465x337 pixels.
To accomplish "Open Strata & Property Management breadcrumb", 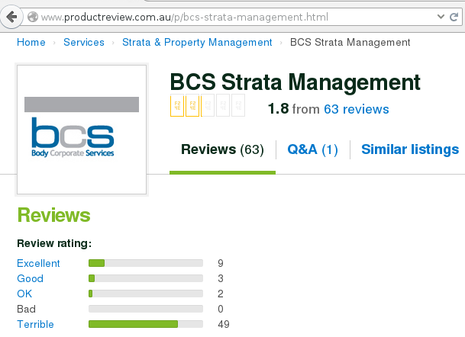I will 197,42.
